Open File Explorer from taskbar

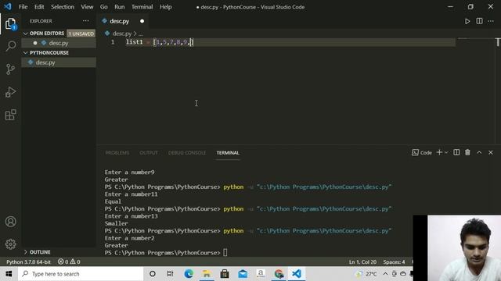[x=207, y=274]
